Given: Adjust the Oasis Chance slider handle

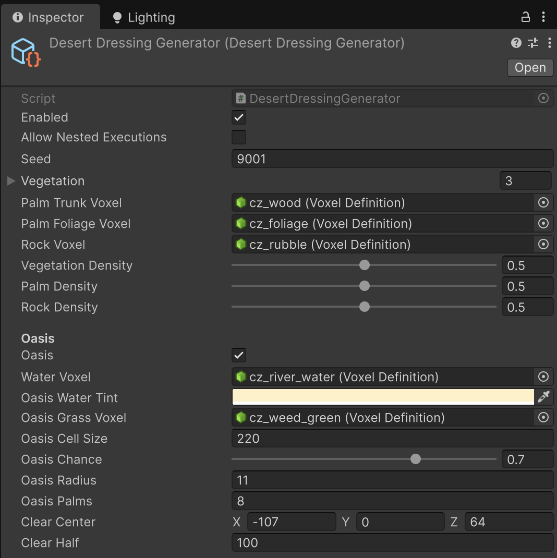Looking at the screenshot, I should click(x=415, y=459).
